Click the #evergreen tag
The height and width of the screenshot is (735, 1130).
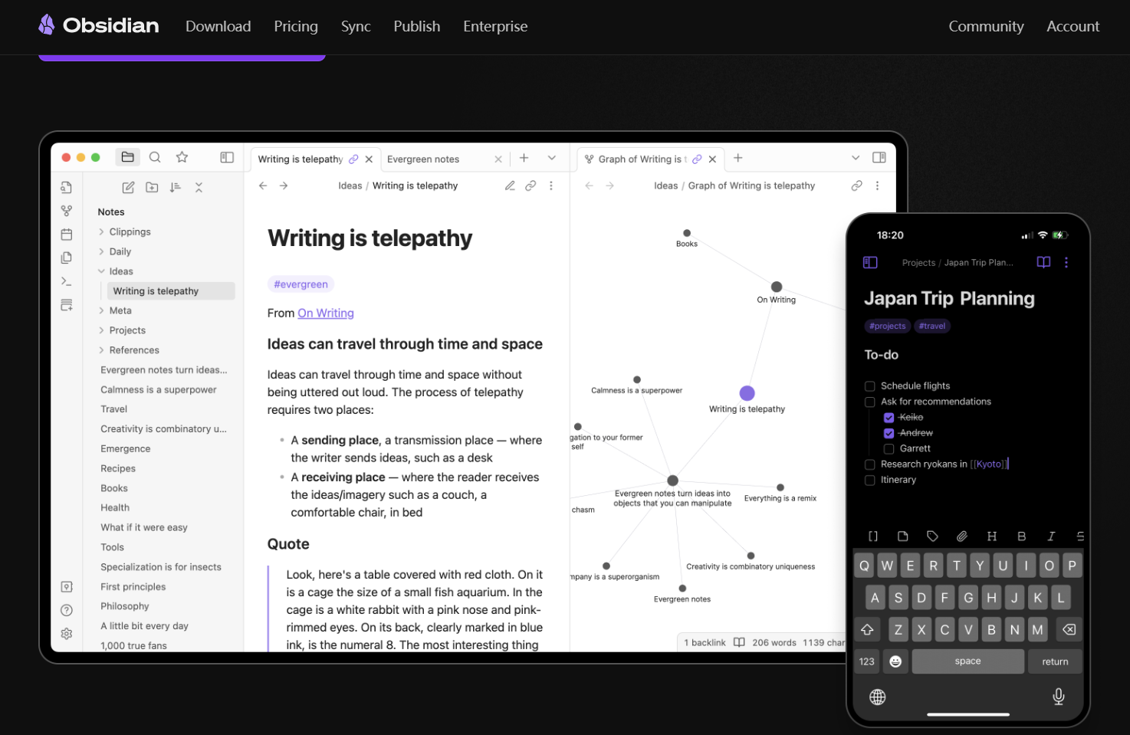301,284
